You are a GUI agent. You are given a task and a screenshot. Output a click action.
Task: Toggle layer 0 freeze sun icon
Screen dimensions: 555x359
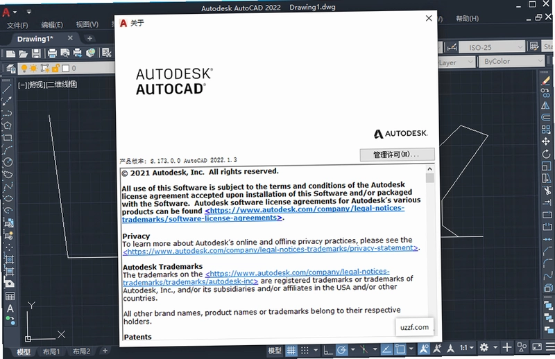click(x=33, y=68)
